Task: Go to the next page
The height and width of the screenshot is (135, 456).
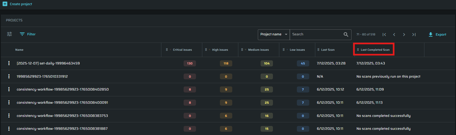Action: pyautogui.click(x=404, y=35)
